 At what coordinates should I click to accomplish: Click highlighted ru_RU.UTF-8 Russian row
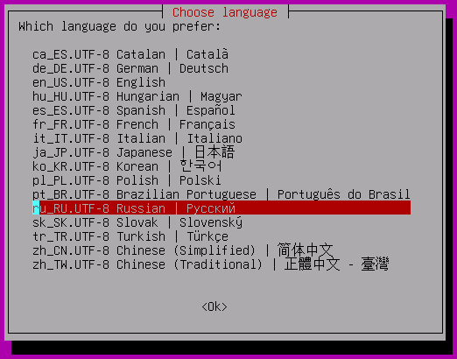pyautogui.click(x=221, y=208)
